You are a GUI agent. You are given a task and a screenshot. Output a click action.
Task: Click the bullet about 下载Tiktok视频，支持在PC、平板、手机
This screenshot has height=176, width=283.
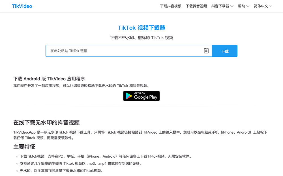(106, 156)
